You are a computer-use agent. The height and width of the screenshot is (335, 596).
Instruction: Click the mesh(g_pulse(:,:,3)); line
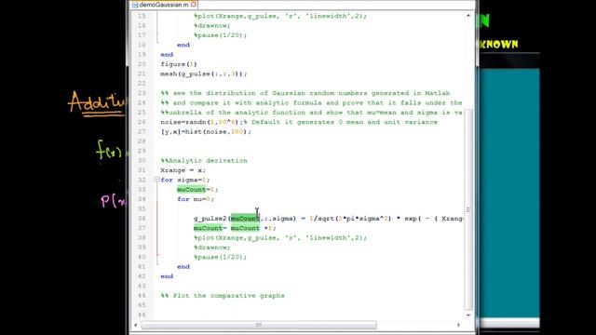[x=204, y=74]
